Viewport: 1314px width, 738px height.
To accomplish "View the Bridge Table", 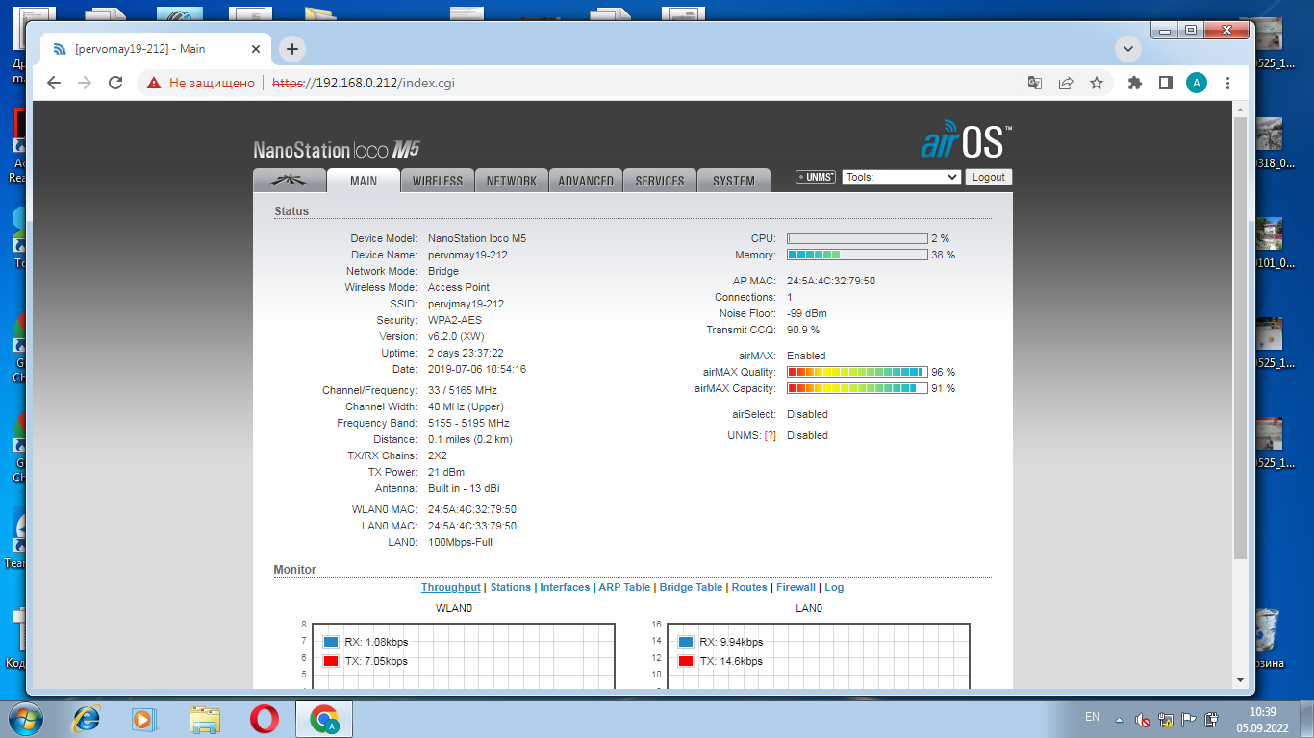I will click(x=691, y=587).
